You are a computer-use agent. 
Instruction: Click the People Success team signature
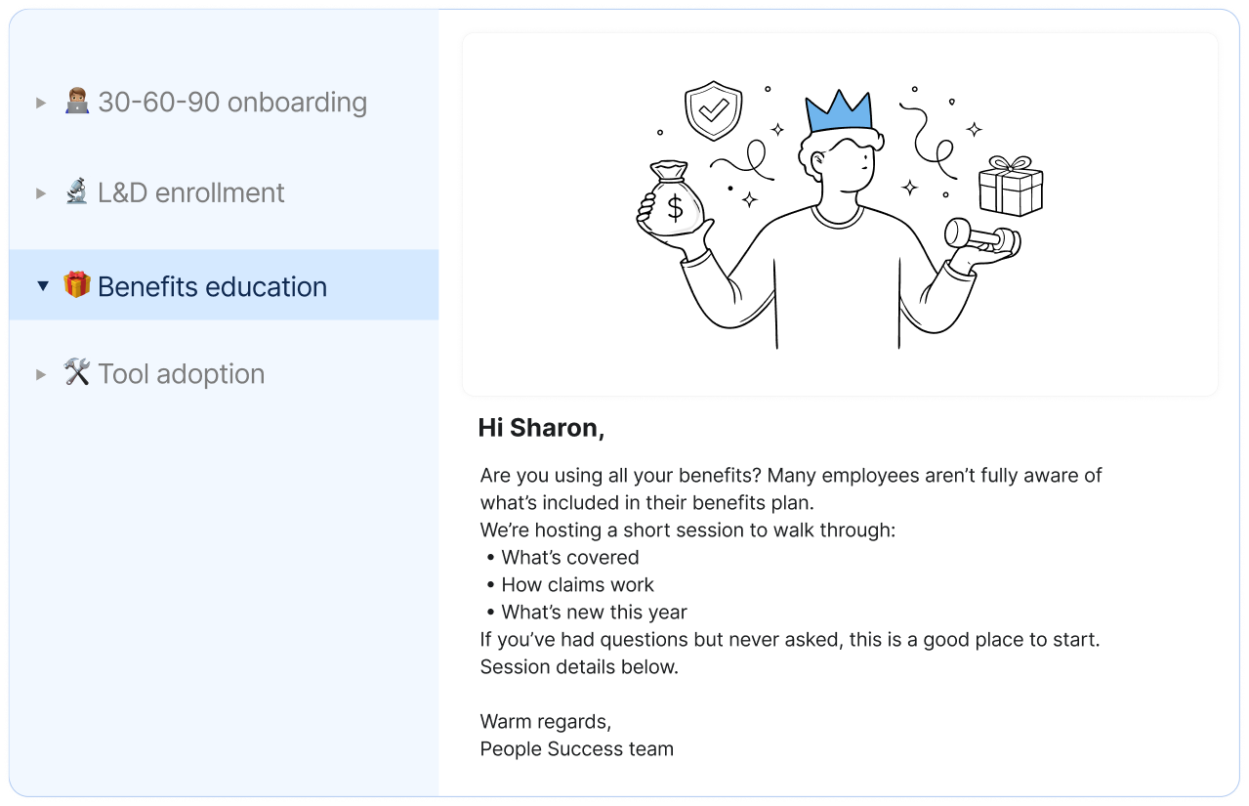pos(576,749)
